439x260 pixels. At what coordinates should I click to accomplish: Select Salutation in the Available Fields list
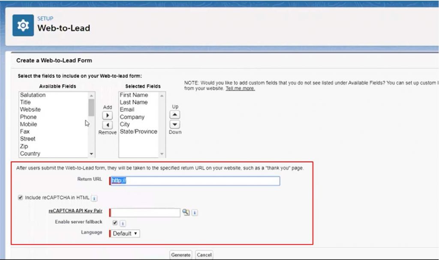point(34,95)
